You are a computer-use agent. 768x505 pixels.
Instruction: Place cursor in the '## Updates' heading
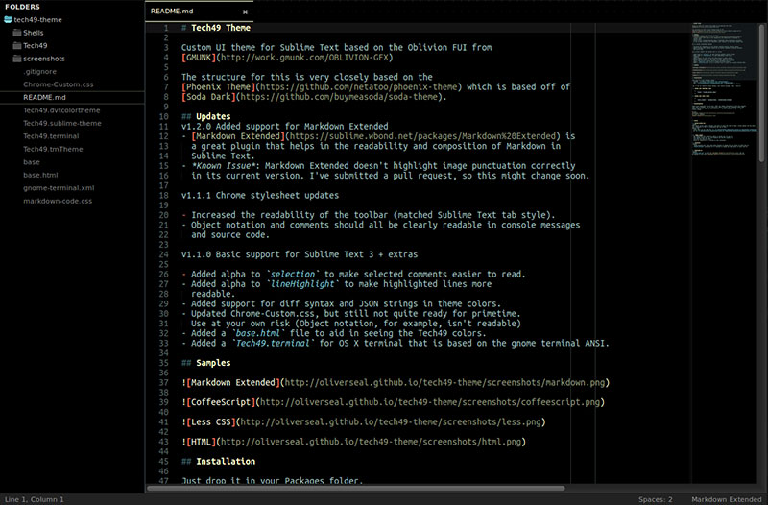(x=205, y=116)
